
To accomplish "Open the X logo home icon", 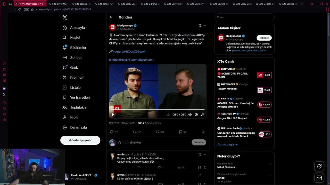I will pyautogui.click(x=65, y=17).
